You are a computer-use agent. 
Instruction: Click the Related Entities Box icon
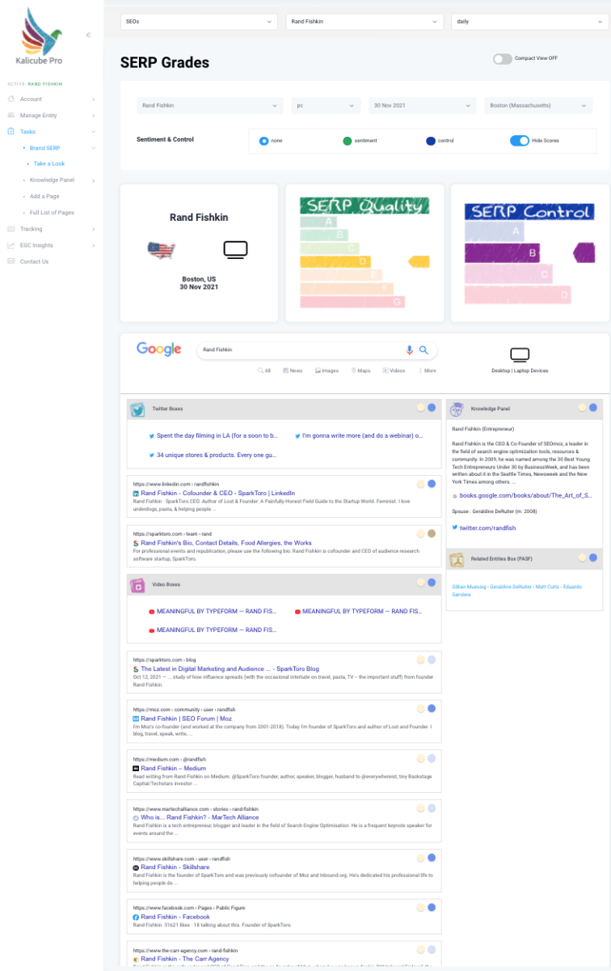point(457,559)
